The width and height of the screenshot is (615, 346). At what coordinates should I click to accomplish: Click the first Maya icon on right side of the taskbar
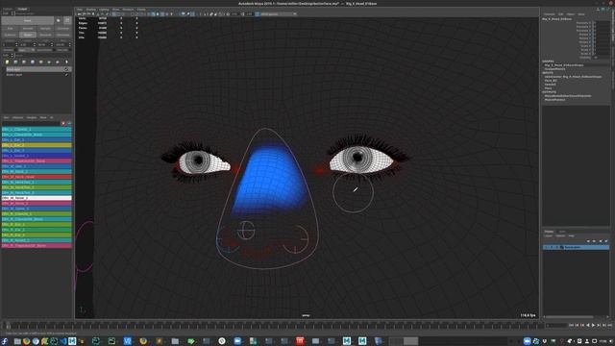[x=347, y=341]
